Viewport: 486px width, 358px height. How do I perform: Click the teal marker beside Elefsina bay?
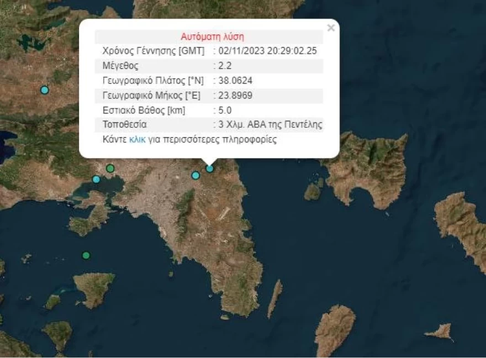(x=97, y=179)
